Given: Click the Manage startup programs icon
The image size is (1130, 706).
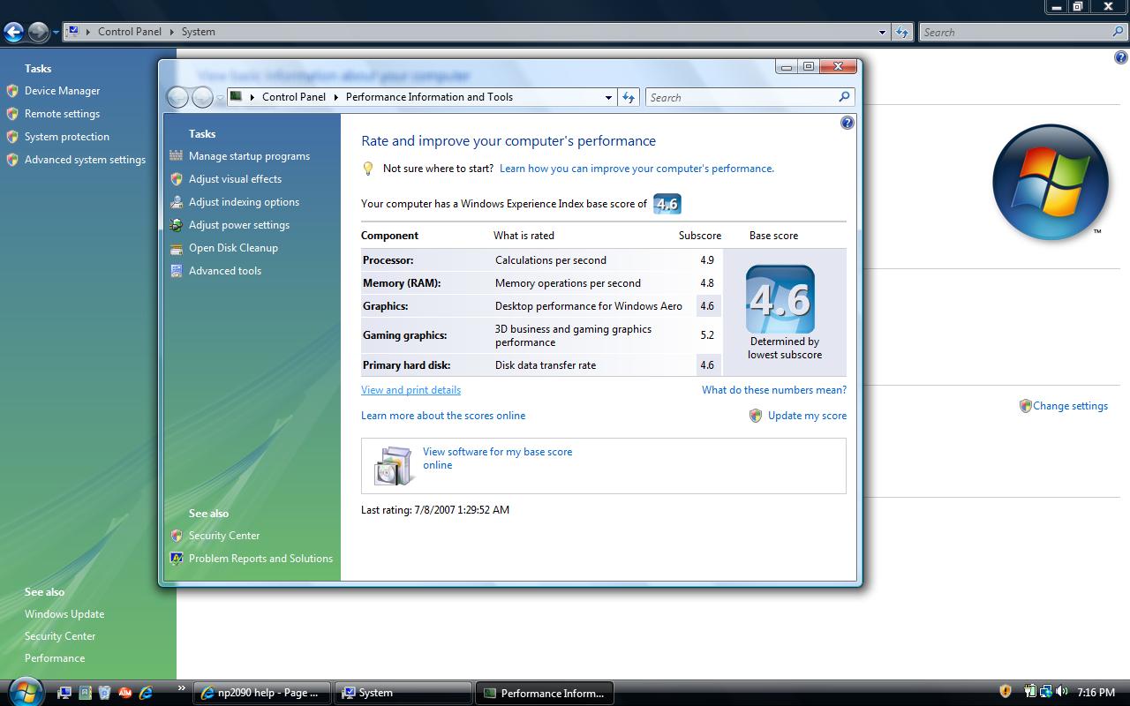Looking at the screenshot, I should (x=177, y=156).
